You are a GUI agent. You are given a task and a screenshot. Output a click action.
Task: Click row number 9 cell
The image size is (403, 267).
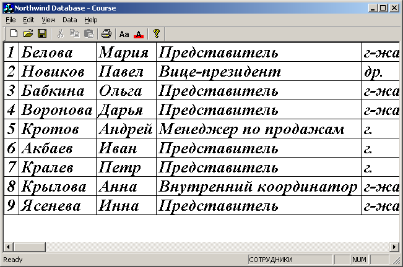tap(11, 205)
